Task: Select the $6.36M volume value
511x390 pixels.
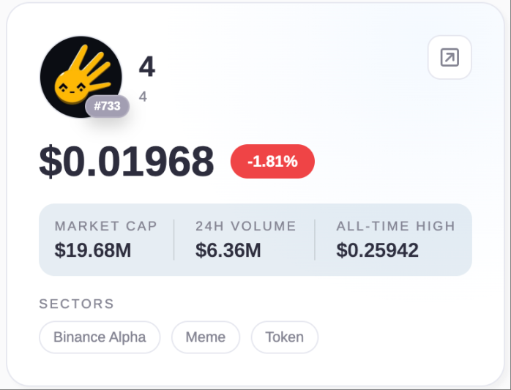Action: coord(228,250)
